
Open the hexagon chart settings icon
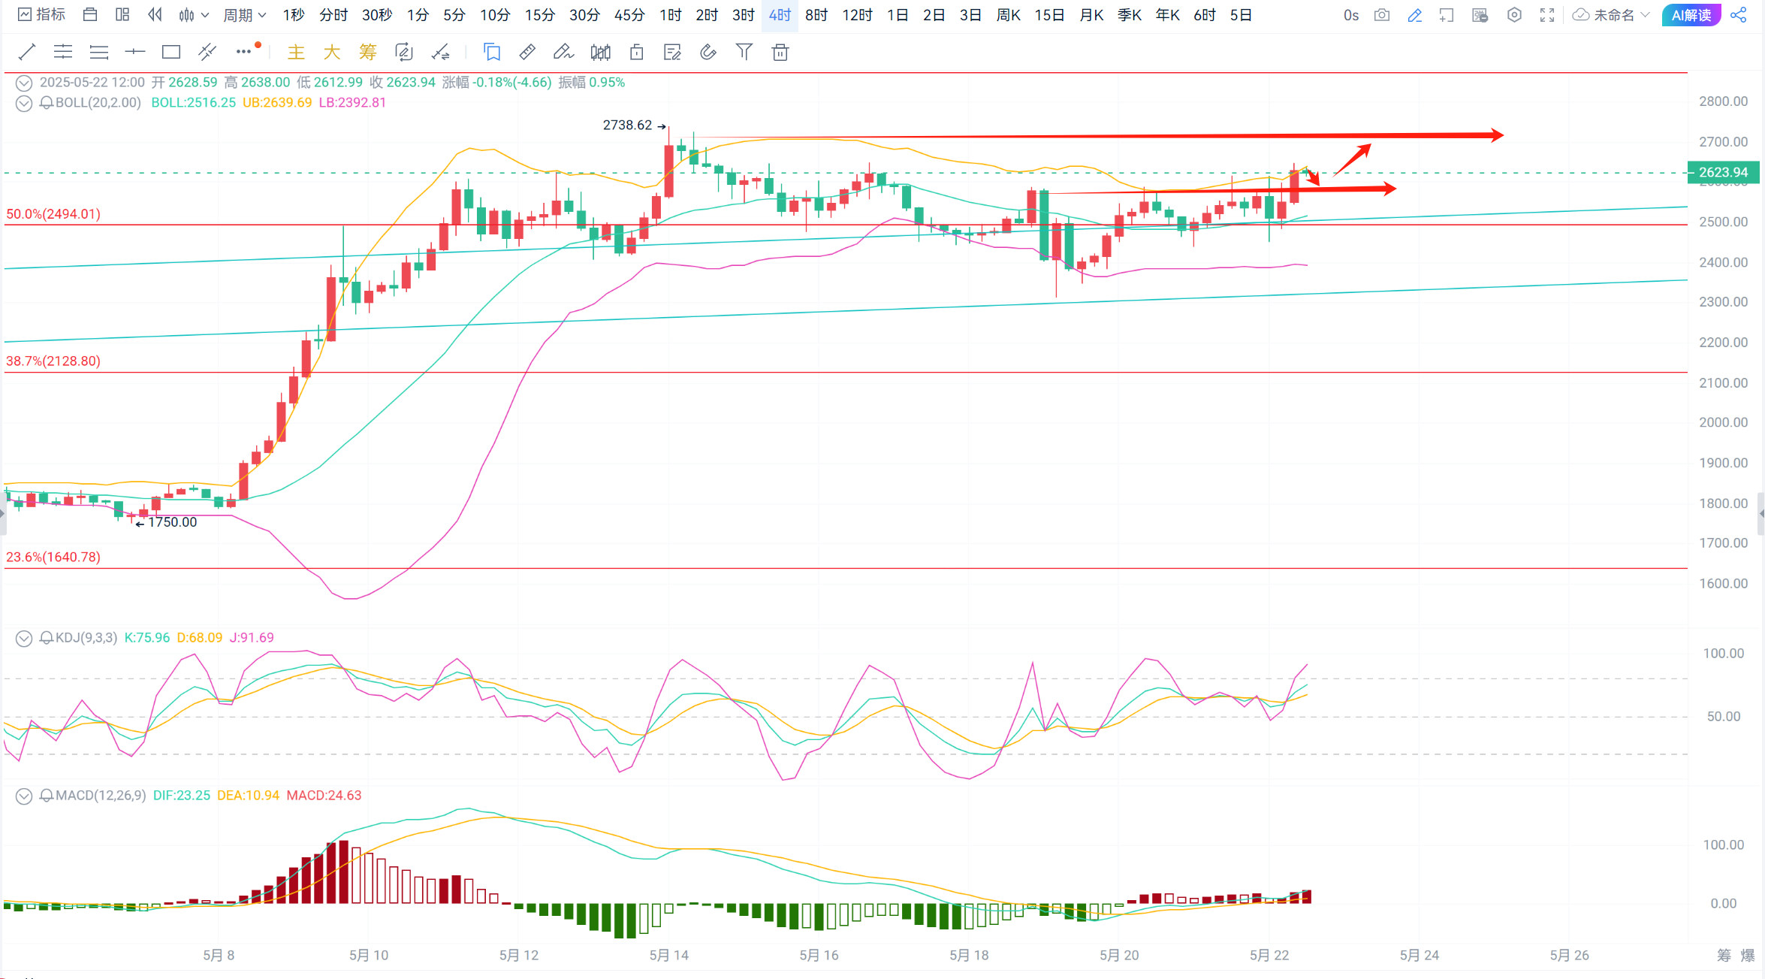coord(1514,14)
